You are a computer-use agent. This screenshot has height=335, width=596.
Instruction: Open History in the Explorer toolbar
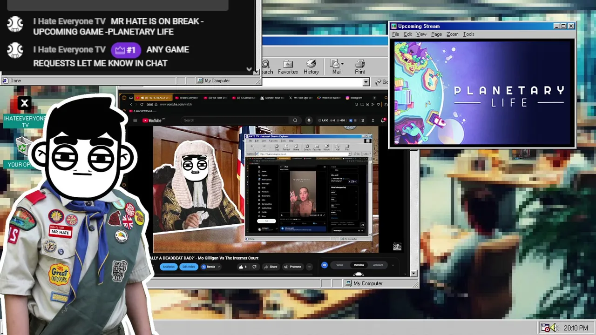(x=311, y=67)
